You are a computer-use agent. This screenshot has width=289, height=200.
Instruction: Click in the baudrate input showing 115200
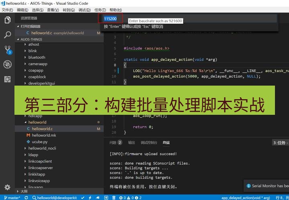click(189, 18)
